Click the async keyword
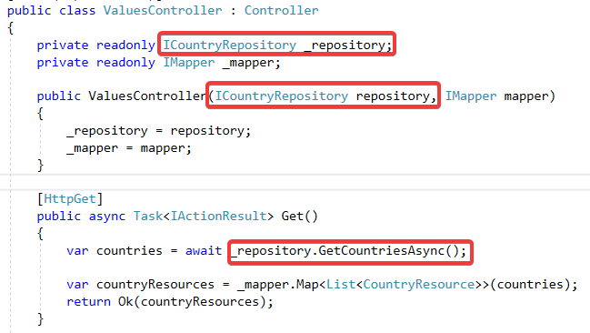 point(107,217)
